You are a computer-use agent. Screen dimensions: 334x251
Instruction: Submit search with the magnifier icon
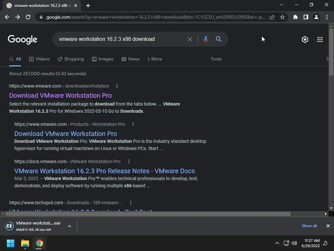click(219, 39)
